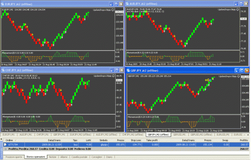251x160 pixels.
Task: Click the CHFJPY M2 chart window icon
Action: 3,70
